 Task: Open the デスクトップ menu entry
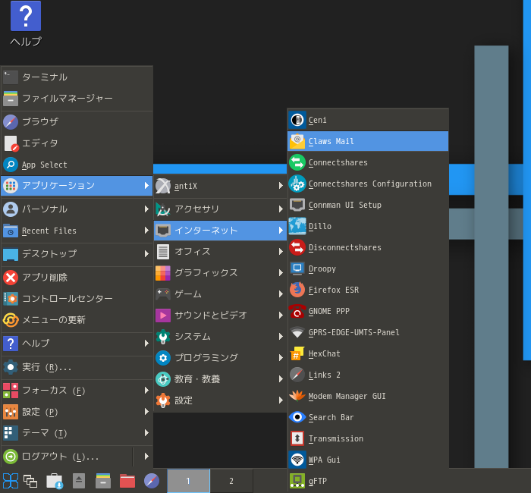point(77,253)
